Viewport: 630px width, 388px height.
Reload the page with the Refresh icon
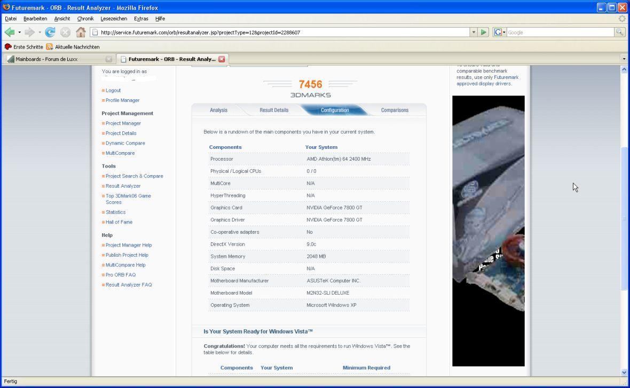(x=50, y=32)
